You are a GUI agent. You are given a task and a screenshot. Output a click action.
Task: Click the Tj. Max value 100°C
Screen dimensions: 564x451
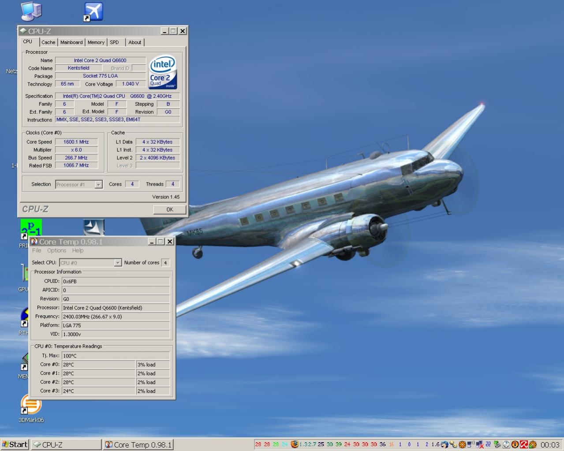[x=116, y=356]
